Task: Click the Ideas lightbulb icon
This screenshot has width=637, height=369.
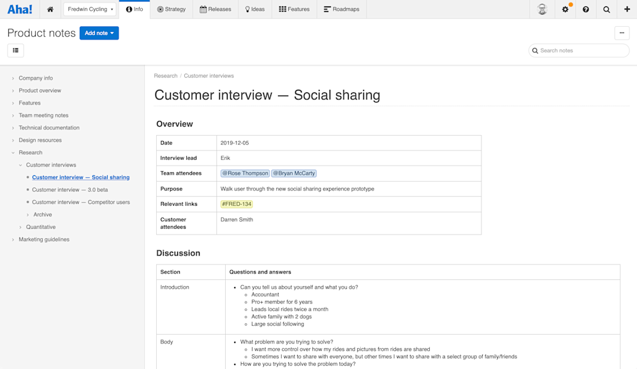Action: 248,9
